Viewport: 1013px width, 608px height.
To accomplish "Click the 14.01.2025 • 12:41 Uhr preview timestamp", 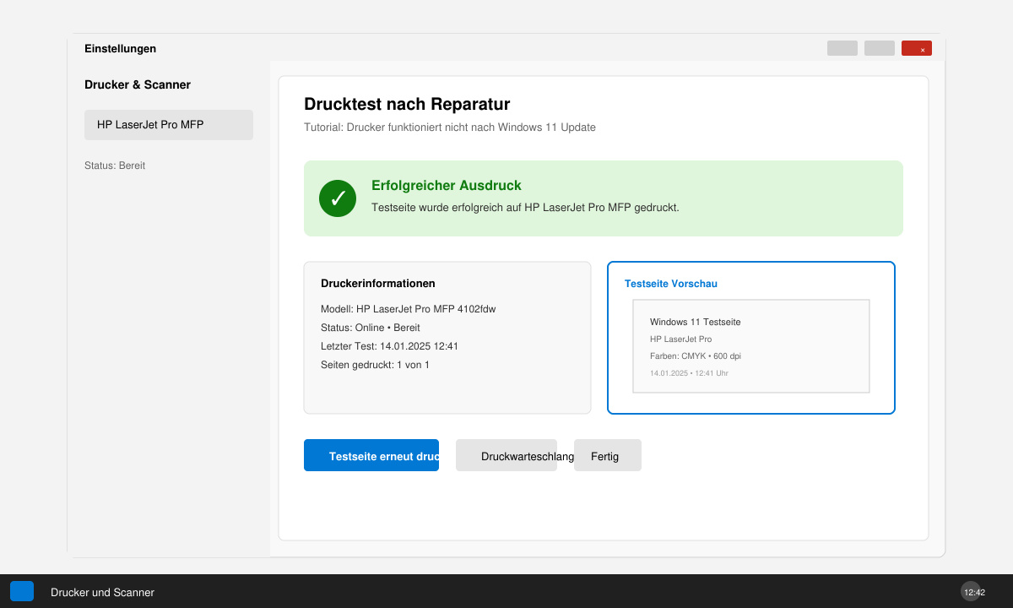I will (x=689, y=373).
